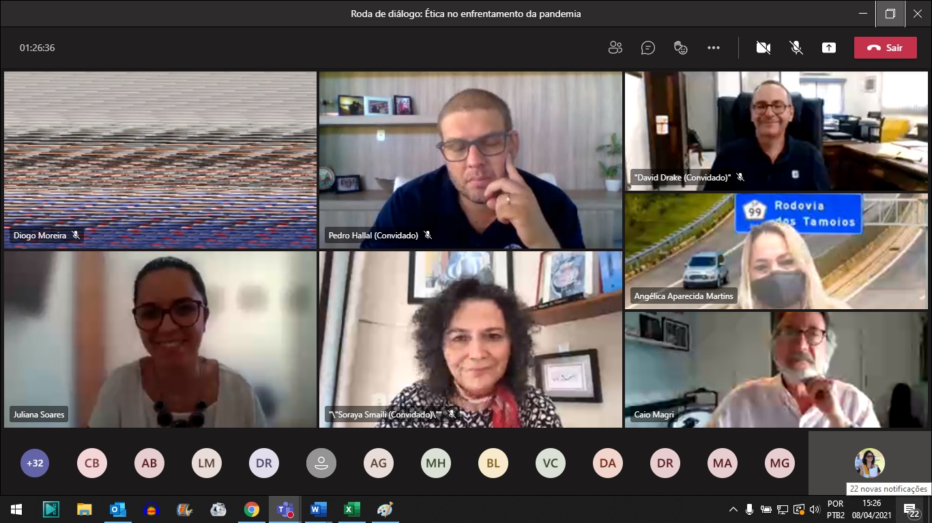The image size is (932, 523).
Task: Click the MG participant avatar
Action: pos(780,463)
